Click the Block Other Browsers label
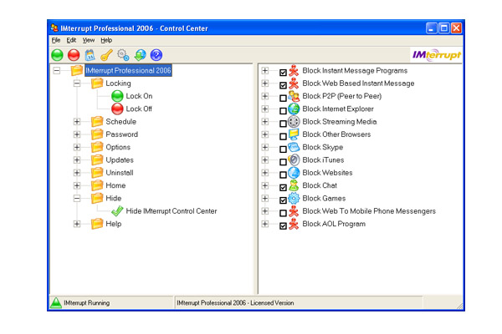This screenshot has width=502, height=334. tap(336, 134)
